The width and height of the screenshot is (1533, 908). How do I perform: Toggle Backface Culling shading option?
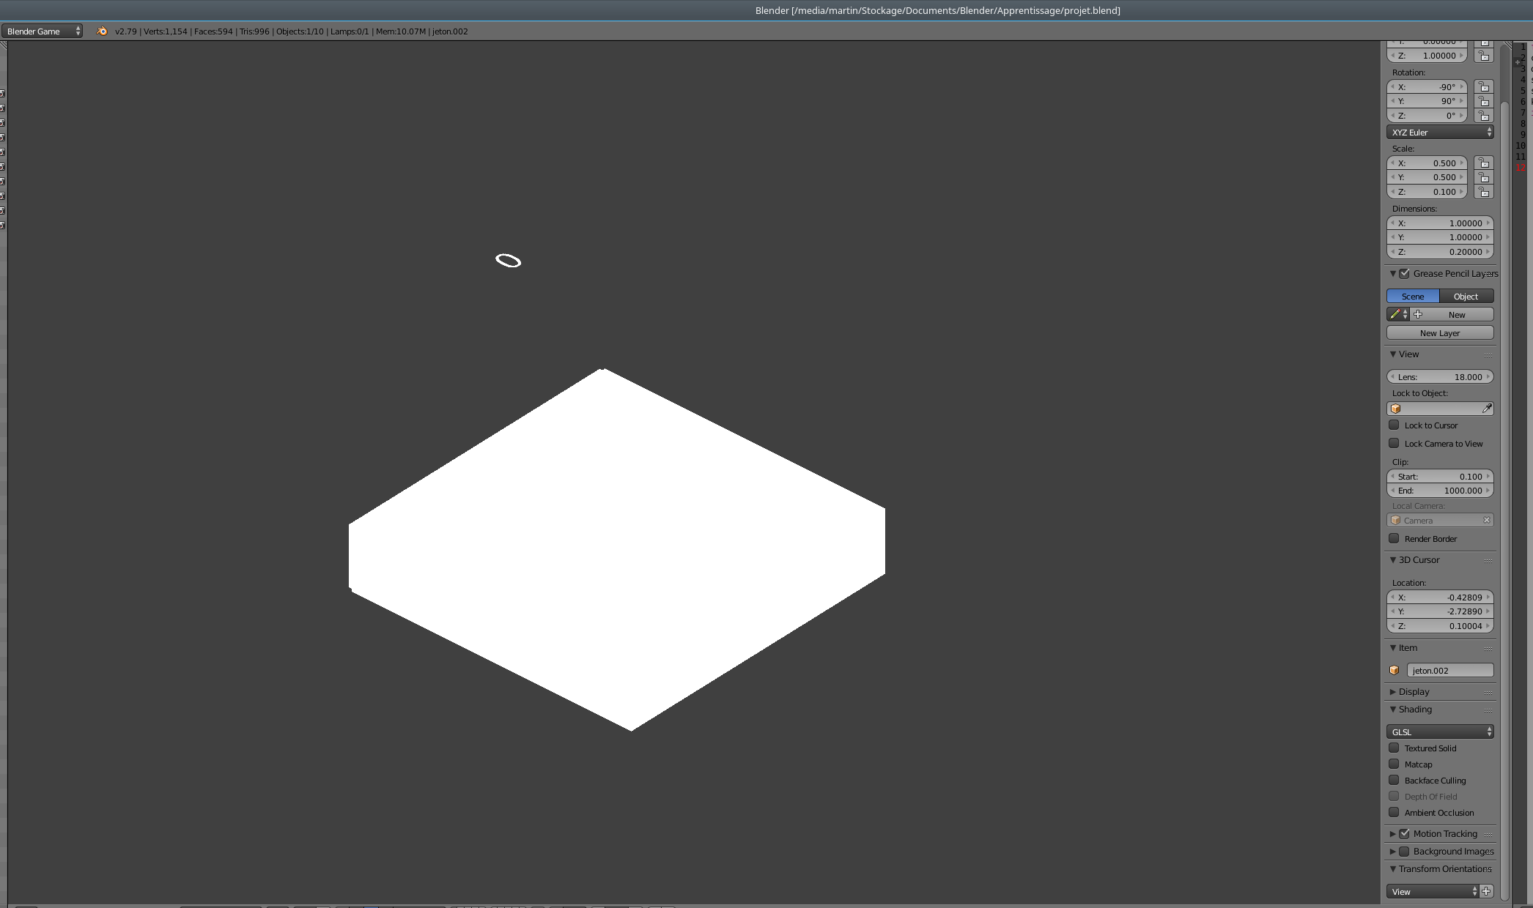coord(1394,780)
